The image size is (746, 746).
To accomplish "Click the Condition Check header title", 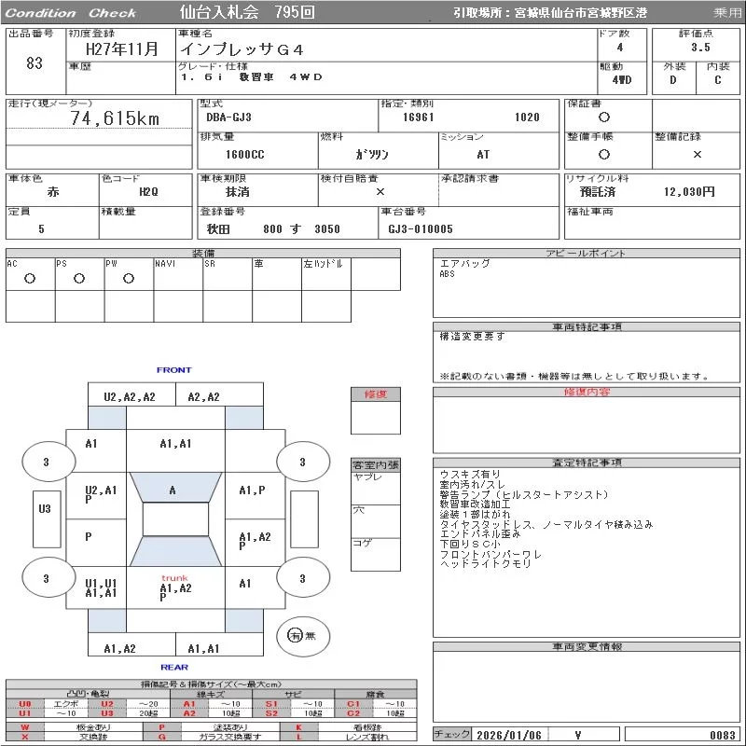I will 72,13.
